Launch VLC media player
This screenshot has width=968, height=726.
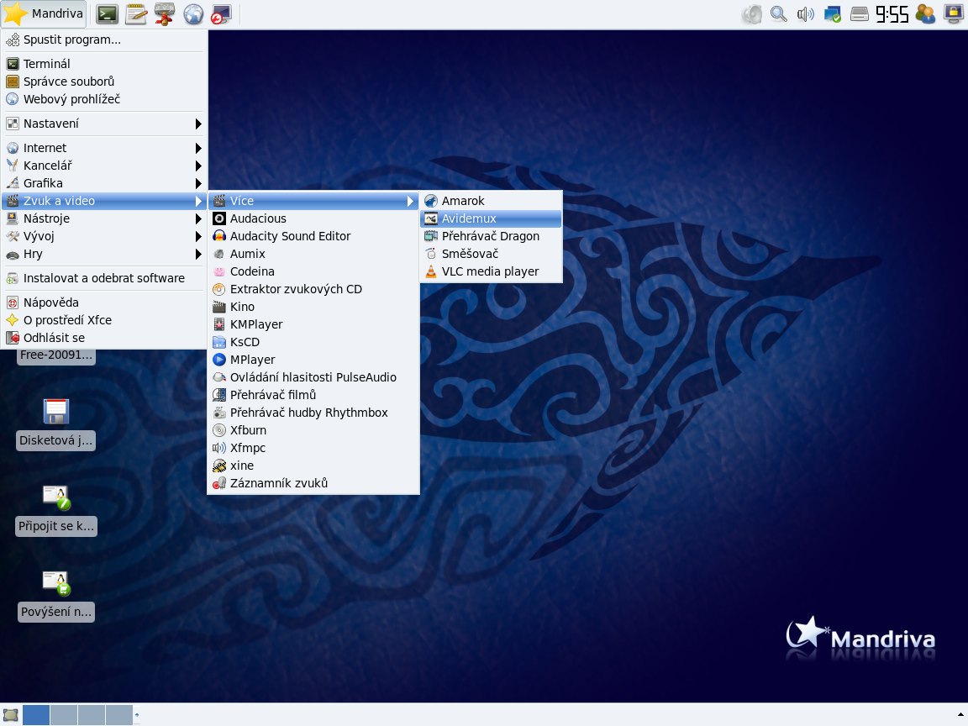(491, 271)
